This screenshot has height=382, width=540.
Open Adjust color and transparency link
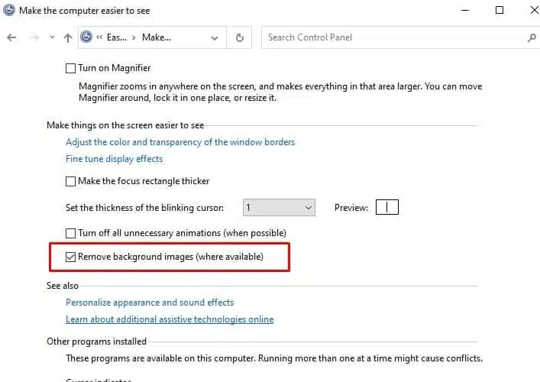[x=180, y=142]
